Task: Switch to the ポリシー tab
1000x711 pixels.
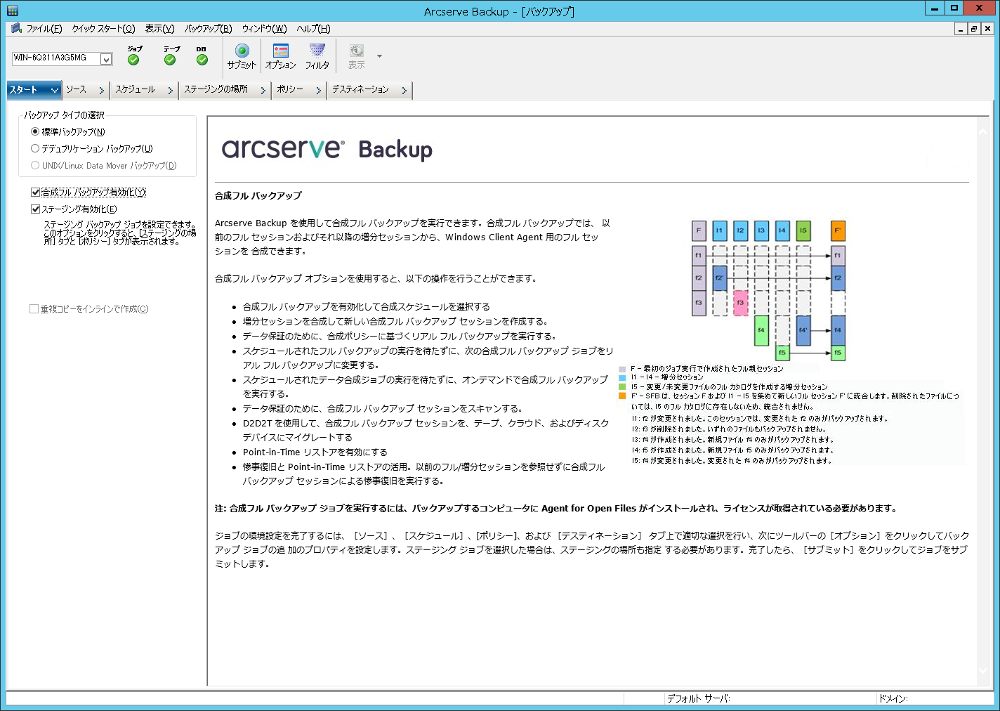Action: [x=299, y=90]
